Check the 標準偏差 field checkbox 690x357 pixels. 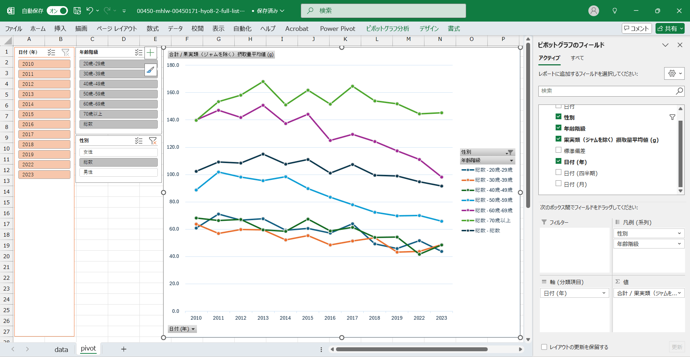click(558, 150)
